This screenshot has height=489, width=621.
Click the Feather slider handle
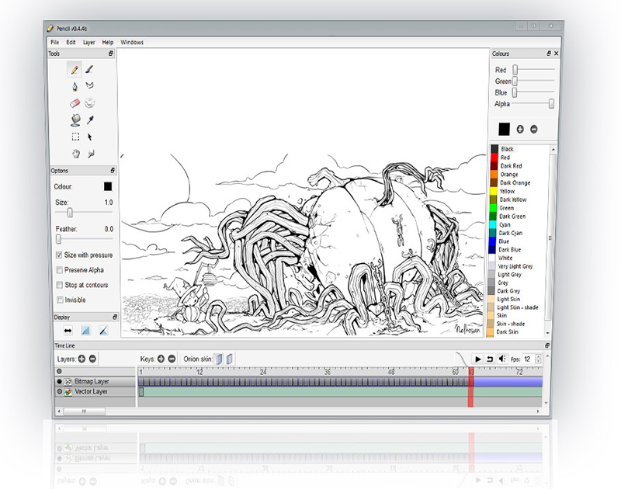pos(59,239)
